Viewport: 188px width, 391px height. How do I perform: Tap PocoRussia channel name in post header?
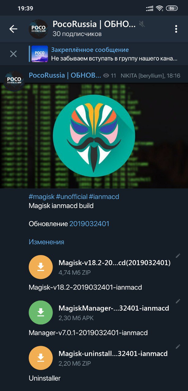point(65,75)
